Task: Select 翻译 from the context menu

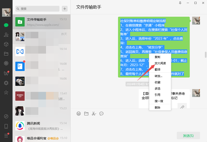Action: [157, 69]
